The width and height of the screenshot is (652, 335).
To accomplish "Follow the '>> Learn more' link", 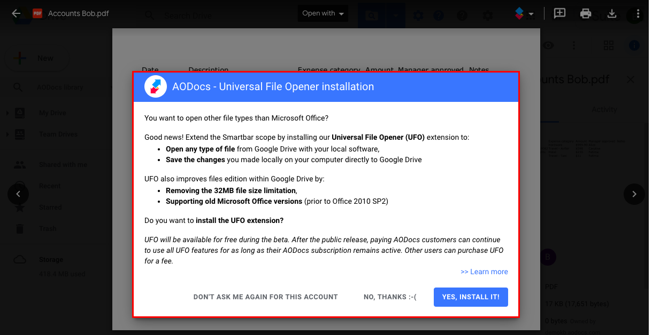I will (484, 272).
